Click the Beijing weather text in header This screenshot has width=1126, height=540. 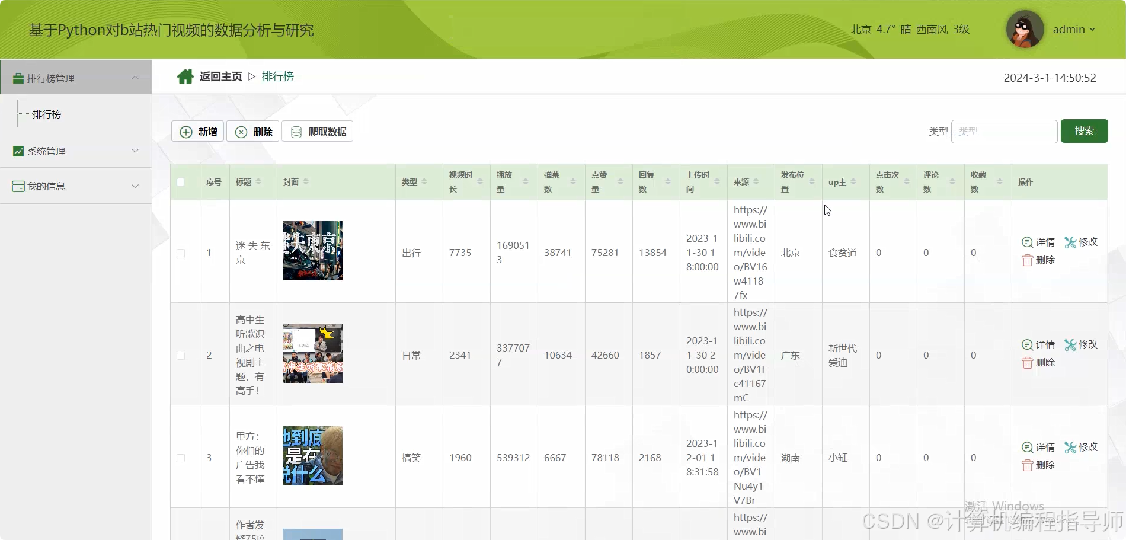pyautogui.click(x=910, y=30)
